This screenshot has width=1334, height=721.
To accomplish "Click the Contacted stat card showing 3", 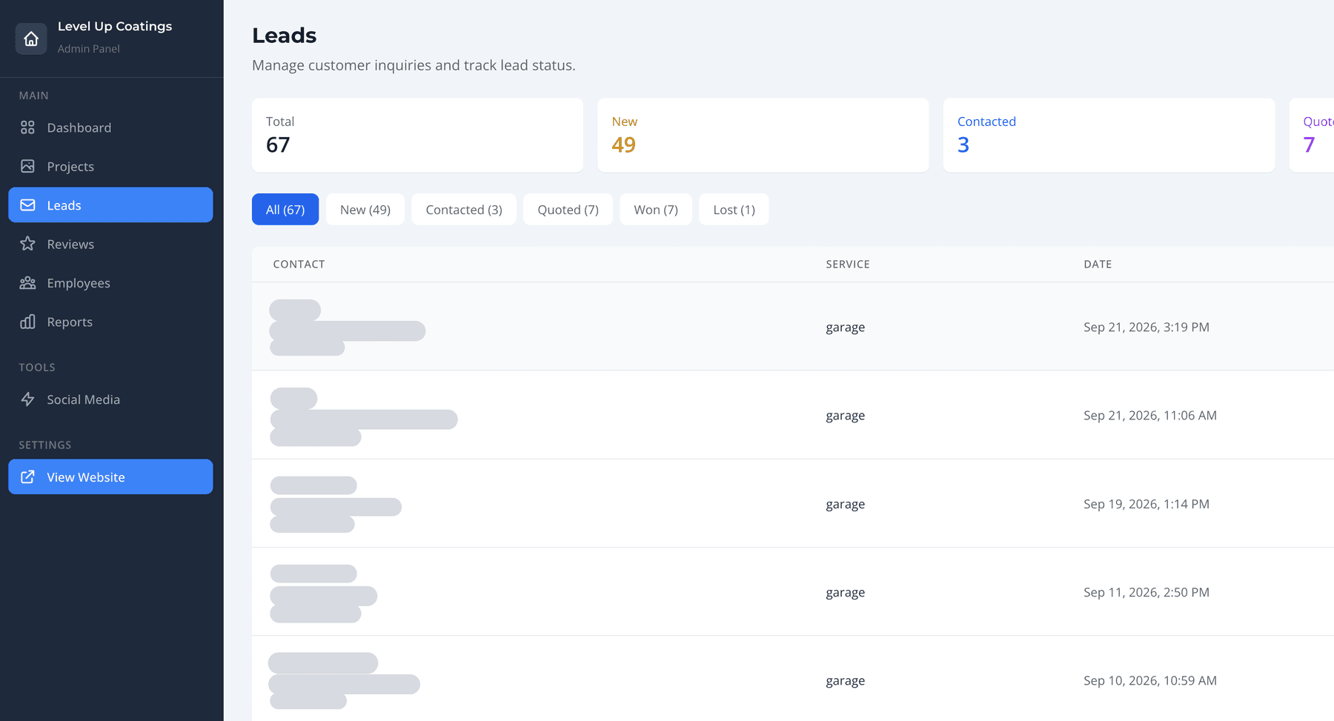I will click(x=1109, y=136).
